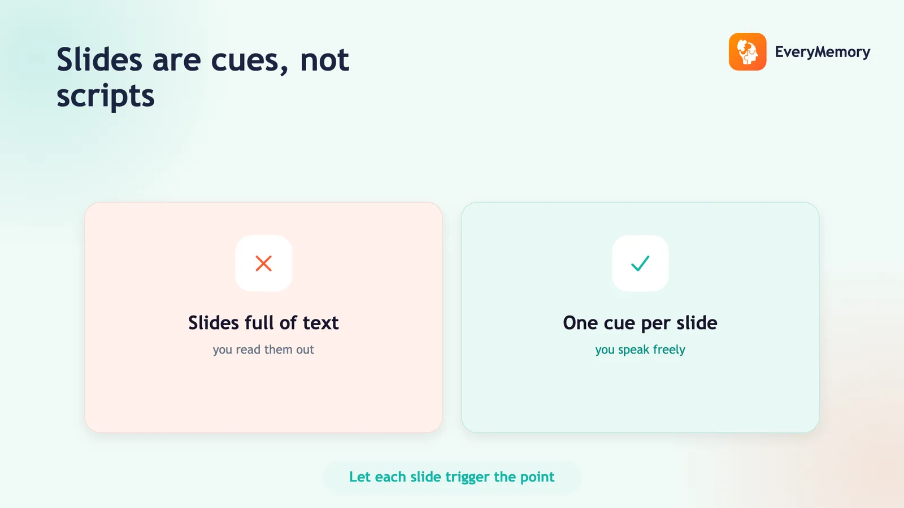Select the EveryMemory brand name text
This screenshot has width=904, height=508.
click(x=823, y=52)
